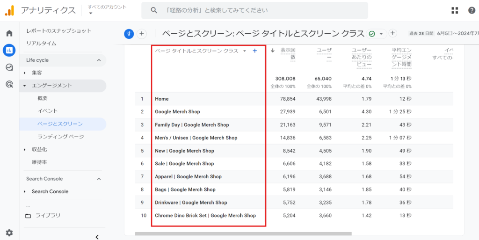479x240 pixels.
Task: Sort by the 表示回数 column header
Action: click(288, 53)
